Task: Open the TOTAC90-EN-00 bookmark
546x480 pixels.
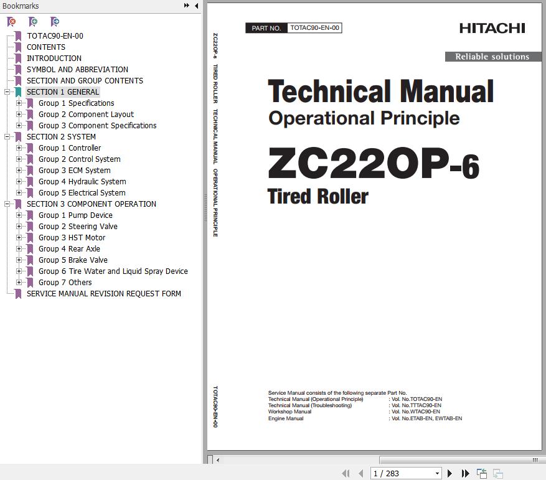Action: (x=55, y=36)
